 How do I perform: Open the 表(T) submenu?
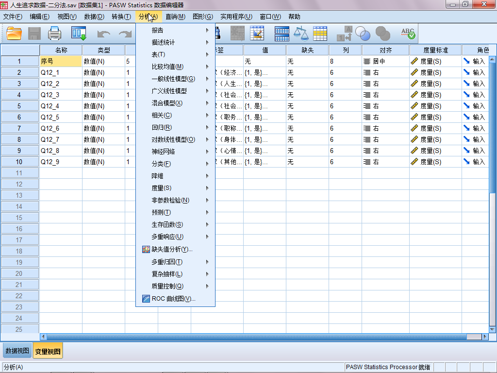[x=175, y=54]
